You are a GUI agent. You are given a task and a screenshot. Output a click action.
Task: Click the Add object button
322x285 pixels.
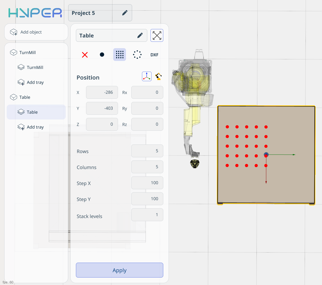tap(31, 32)
